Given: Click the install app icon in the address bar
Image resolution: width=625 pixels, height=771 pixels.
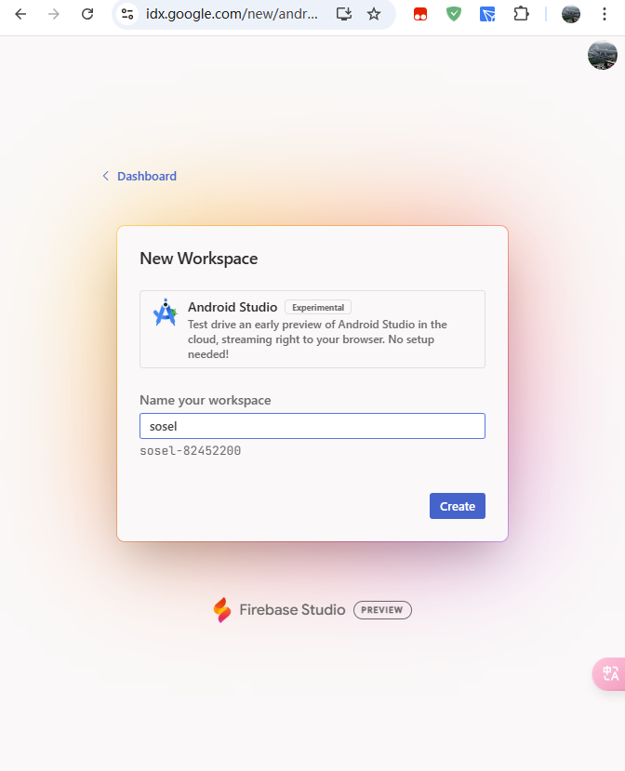Looking at the screenshot, I should pyautogui.click(x=344, y=14).
